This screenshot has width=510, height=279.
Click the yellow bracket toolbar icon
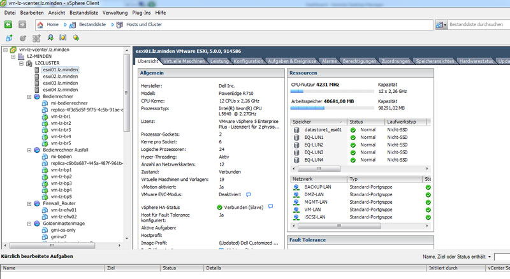62,38
